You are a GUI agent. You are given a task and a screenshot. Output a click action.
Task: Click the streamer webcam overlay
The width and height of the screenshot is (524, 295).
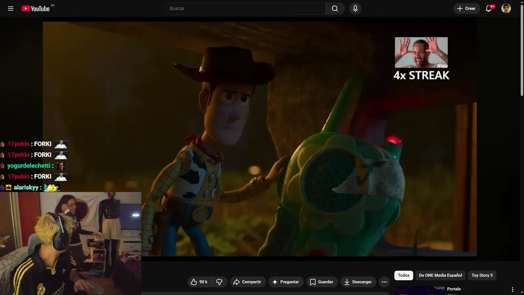point(70,243)
